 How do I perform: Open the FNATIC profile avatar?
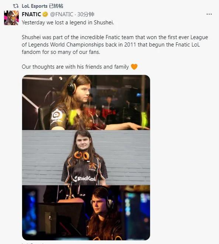coord(11,18)
